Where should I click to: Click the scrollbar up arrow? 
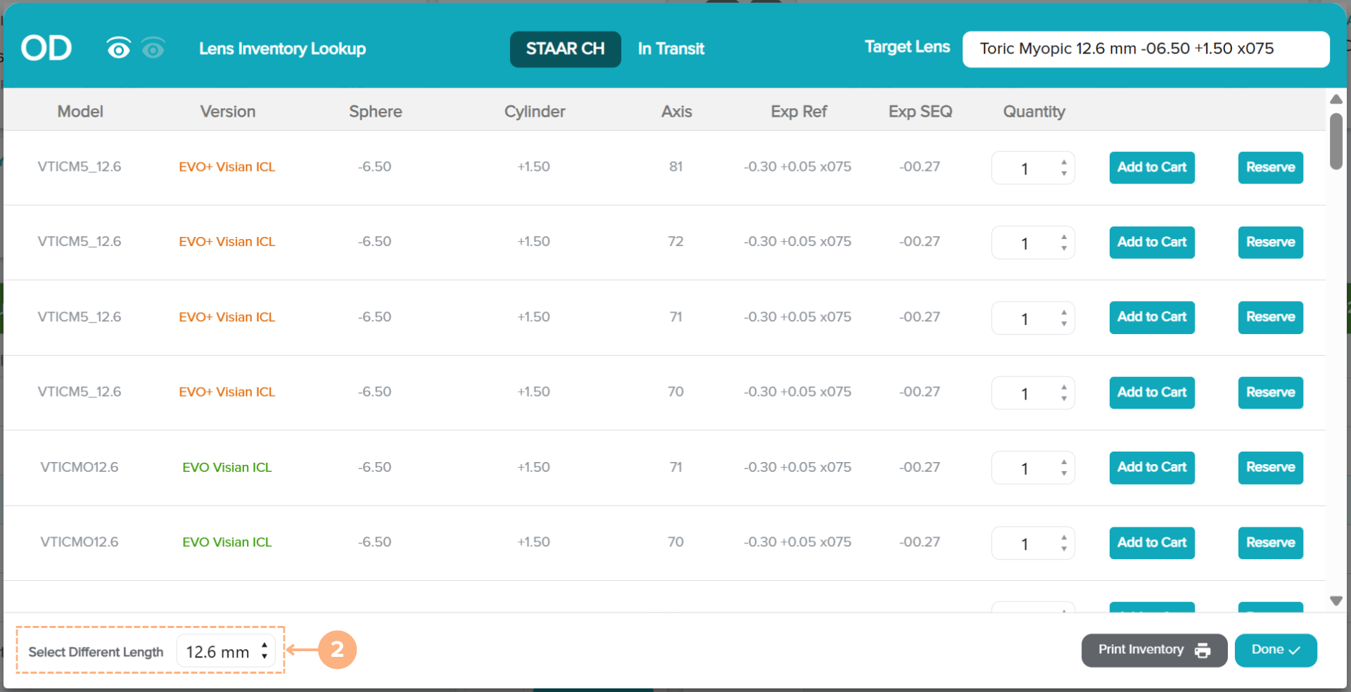coord(1336,99)
